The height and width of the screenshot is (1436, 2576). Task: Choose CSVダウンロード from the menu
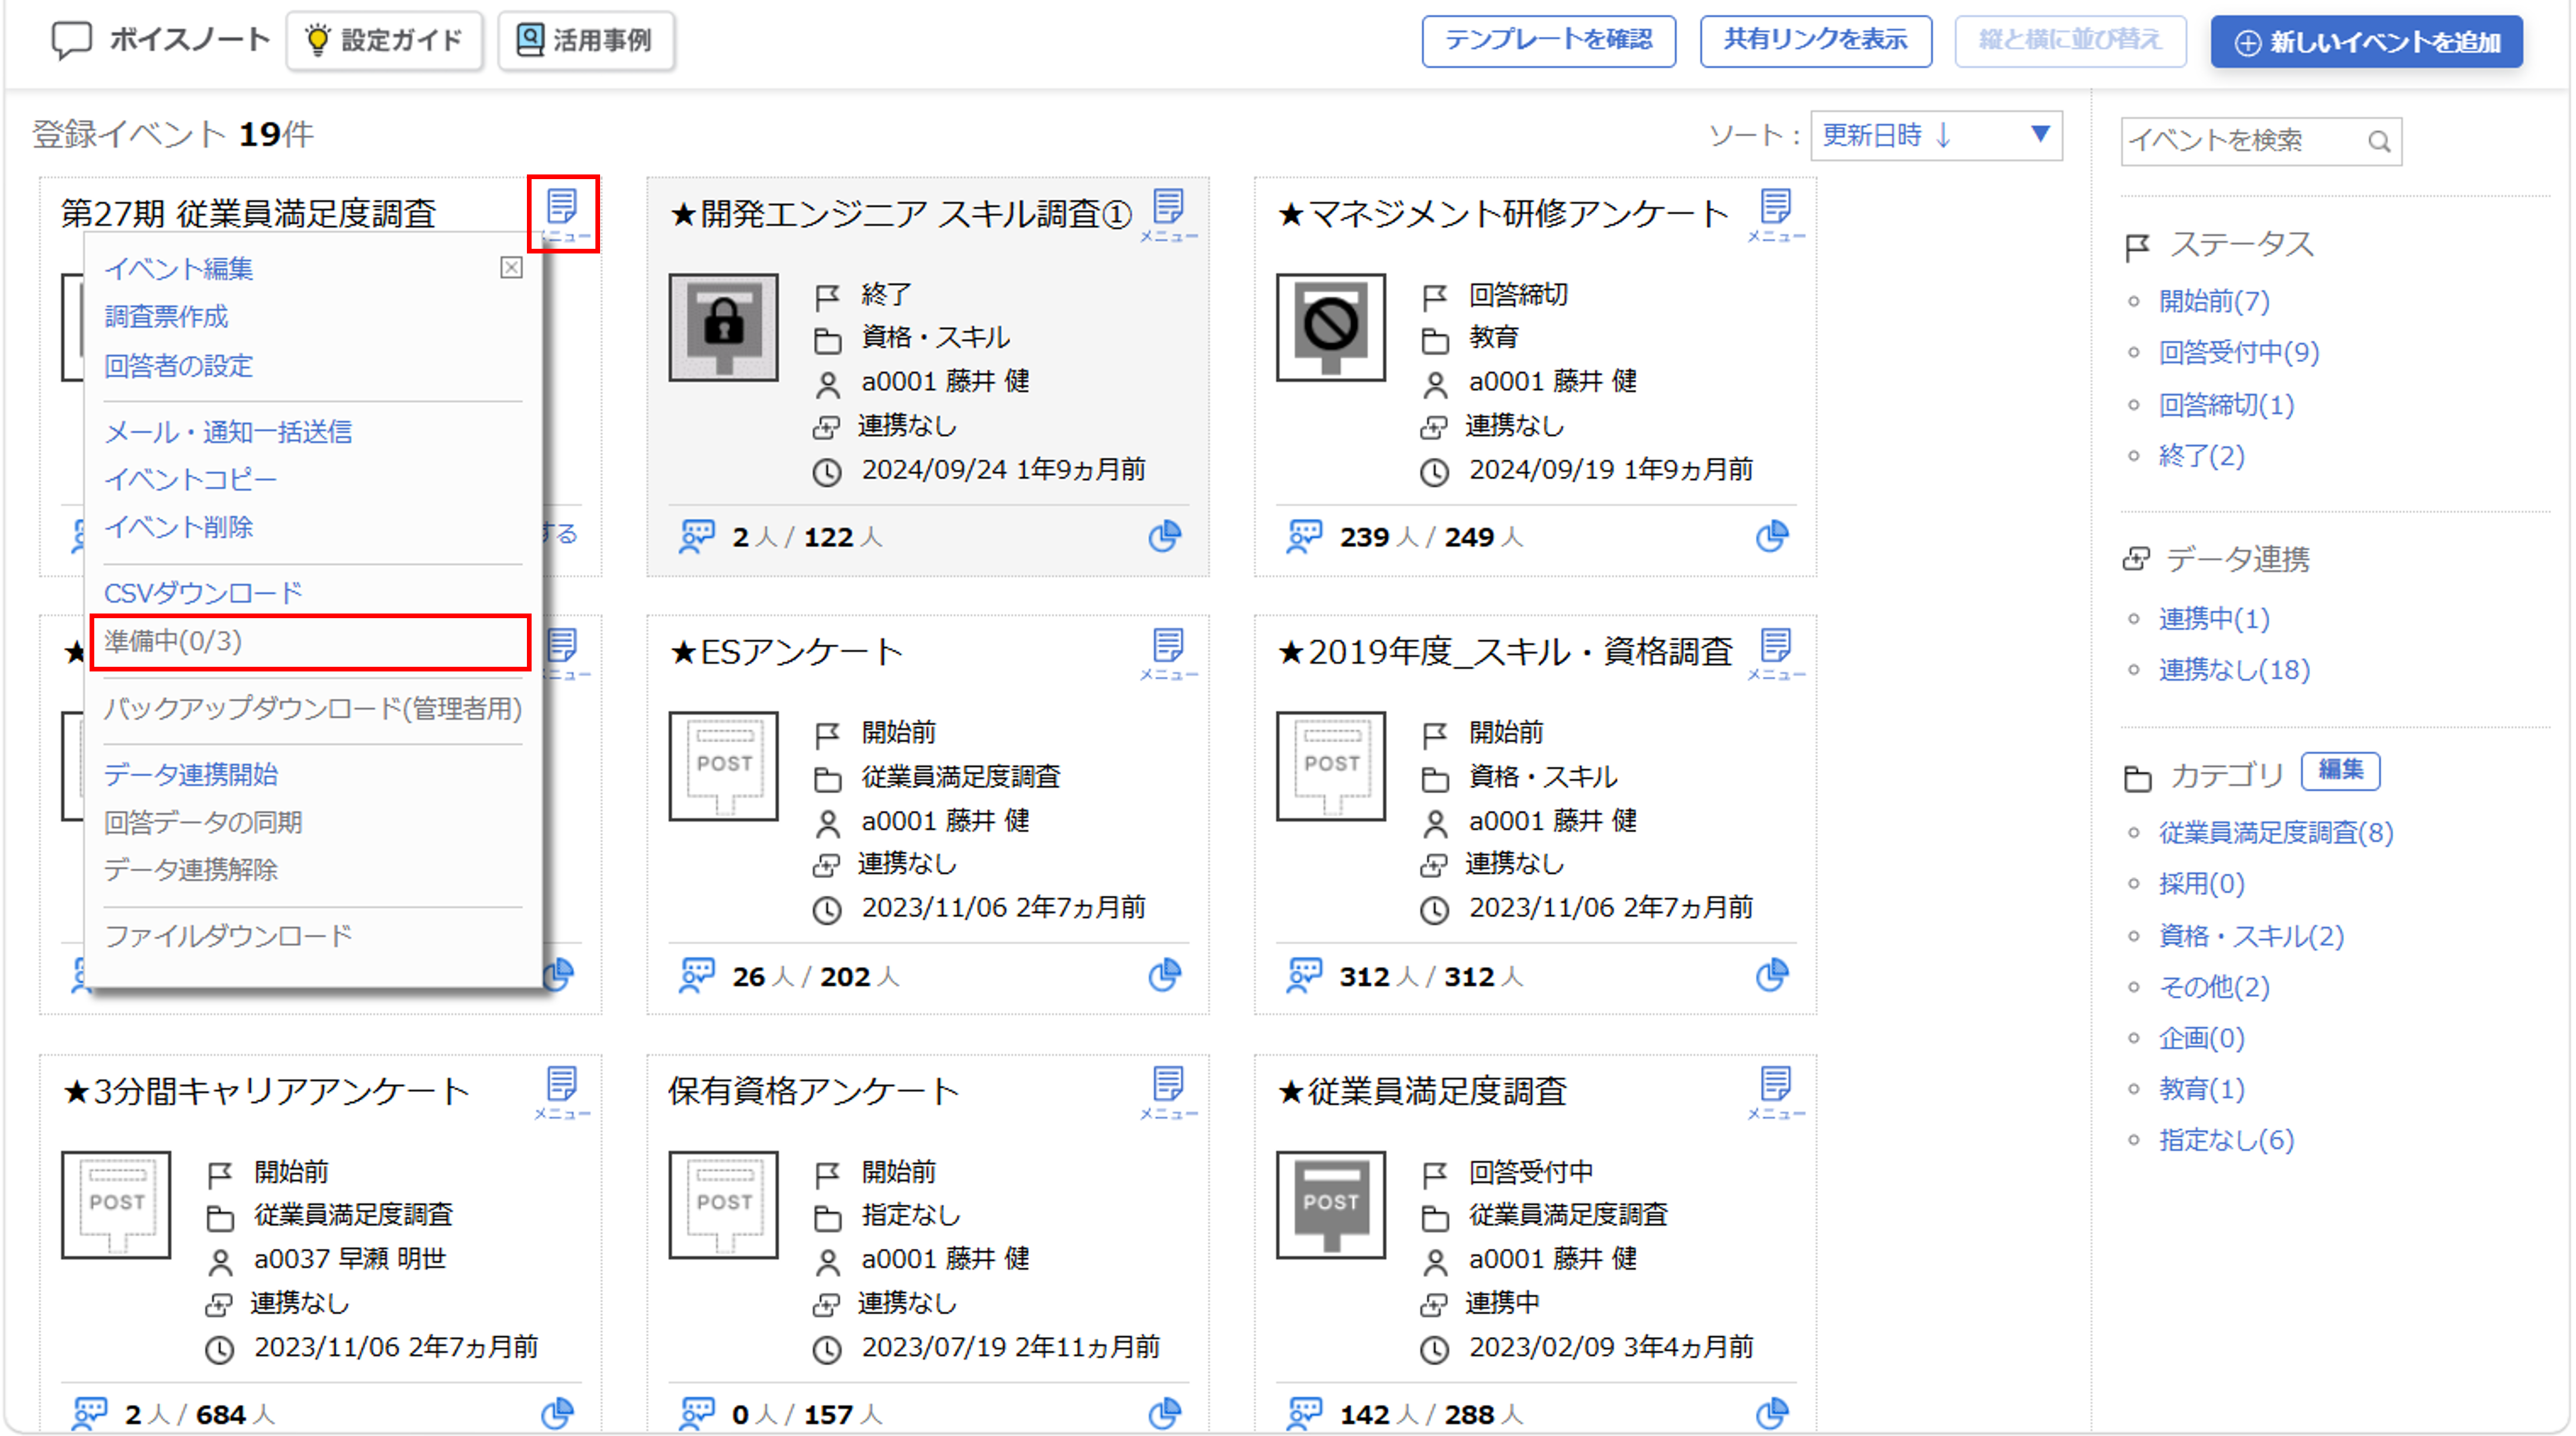(203, 593)
